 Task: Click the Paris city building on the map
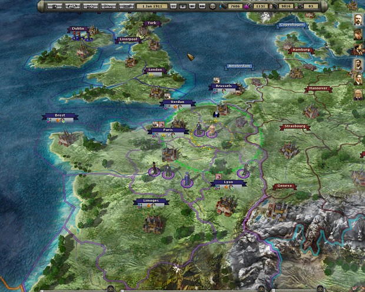click(169, 154)
